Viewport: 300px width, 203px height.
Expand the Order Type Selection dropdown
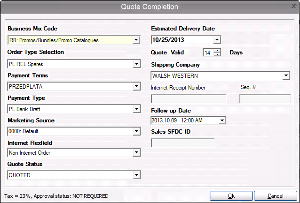coord(136,64)
